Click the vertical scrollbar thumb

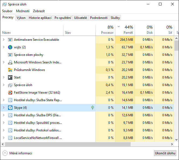(x=177, y=45)
